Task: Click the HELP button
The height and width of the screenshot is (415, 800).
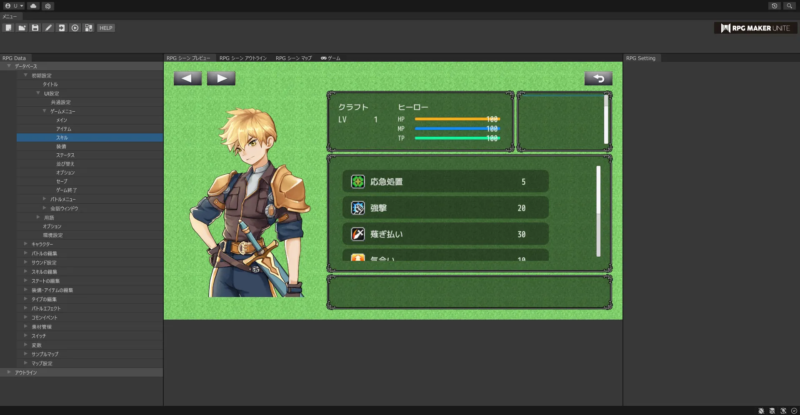Action: tap(106, 28)
